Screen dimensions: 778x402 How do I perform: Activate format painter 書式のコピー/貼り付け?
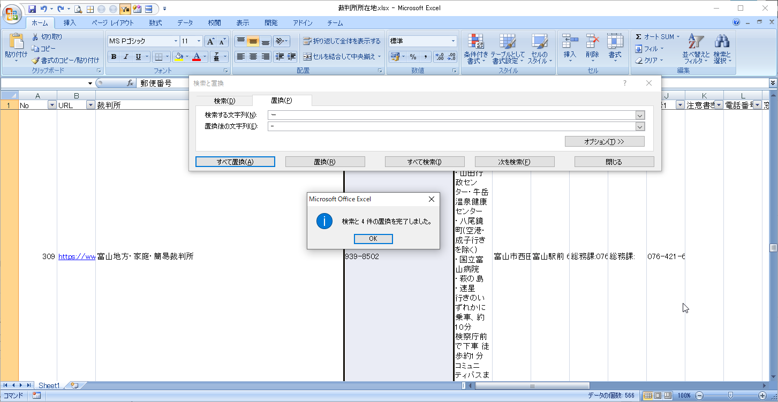coord(65,60)
